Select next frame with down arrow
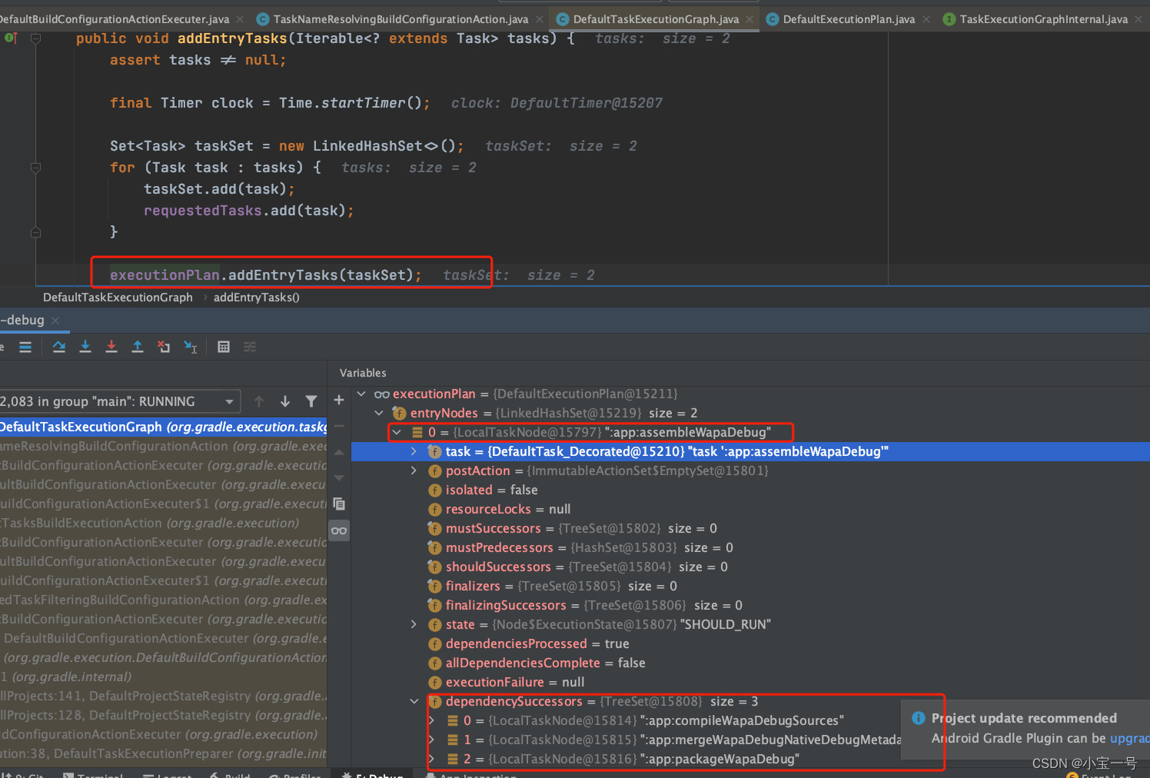 click(285, 401)
